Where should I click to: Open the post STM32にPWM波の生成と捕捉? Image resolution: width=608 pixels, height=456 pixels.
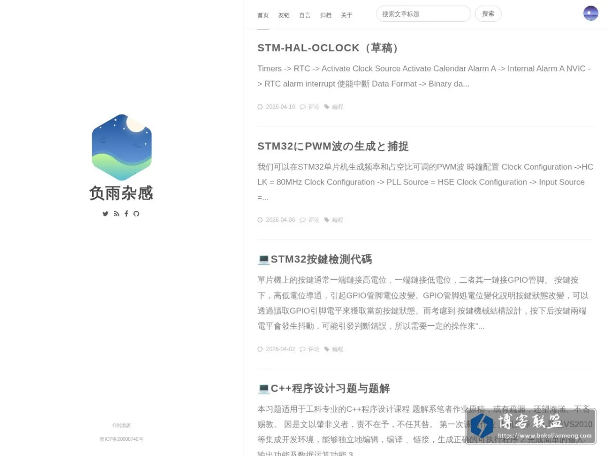point(333,146)
